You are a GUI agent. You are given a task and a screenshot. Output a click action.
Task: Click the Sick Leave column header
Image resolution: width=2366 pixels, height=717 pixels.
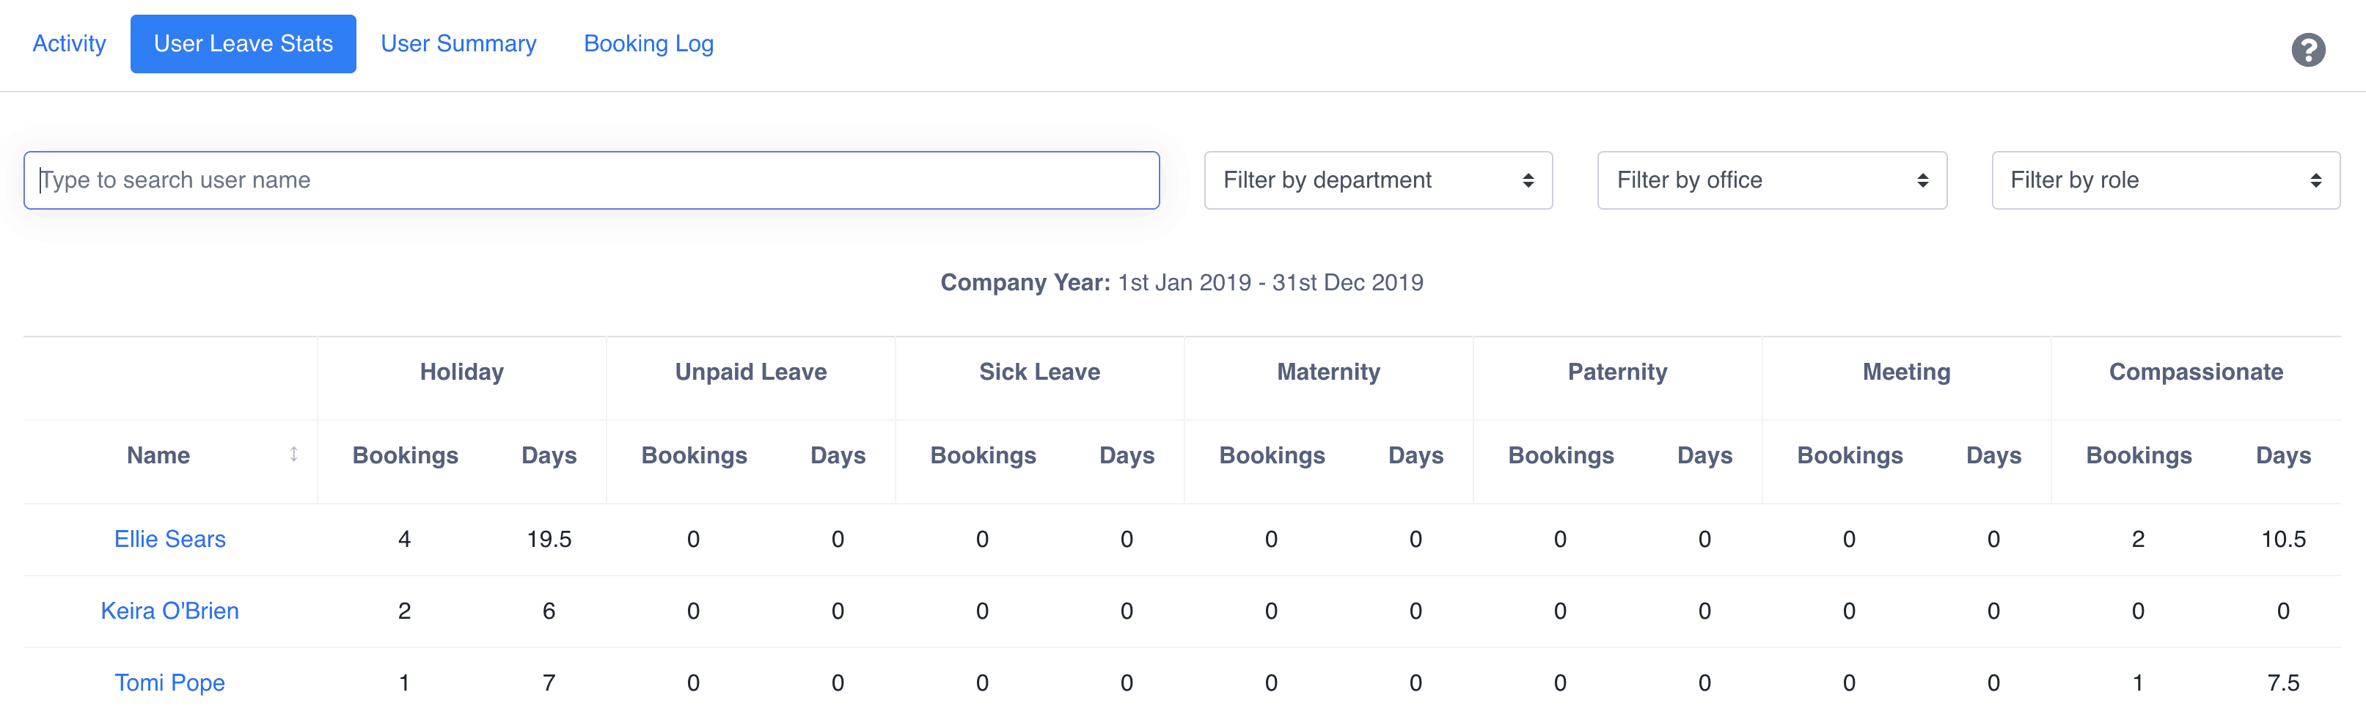pos(1040,372)
